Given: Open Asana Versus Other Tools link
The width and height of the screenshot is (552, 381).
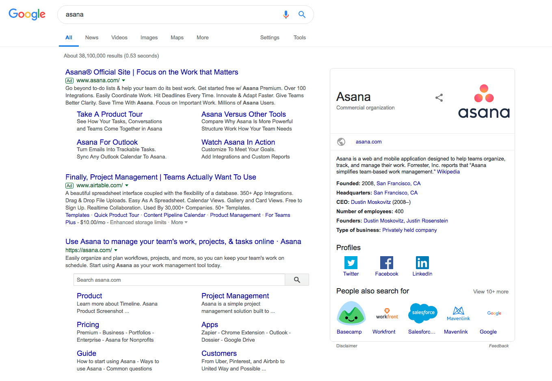Looking at the screenshot, I should click(244, 114).
